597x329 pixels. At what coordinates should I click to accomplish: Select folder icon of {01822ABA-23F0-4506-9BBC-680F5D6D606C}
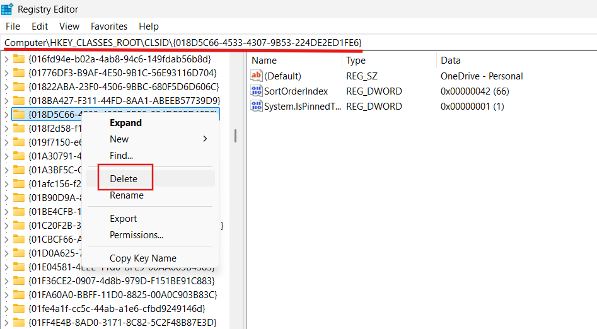pyautogui.click(x=19, y=87)
